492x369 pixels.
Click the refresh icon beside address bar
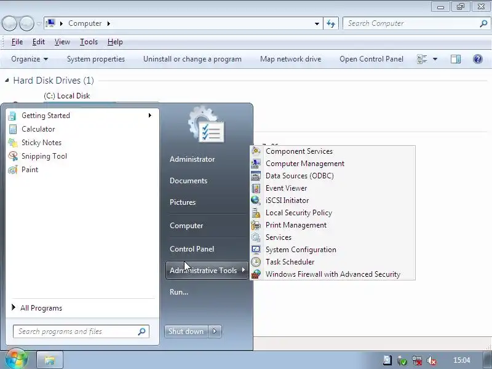[331, 23]
